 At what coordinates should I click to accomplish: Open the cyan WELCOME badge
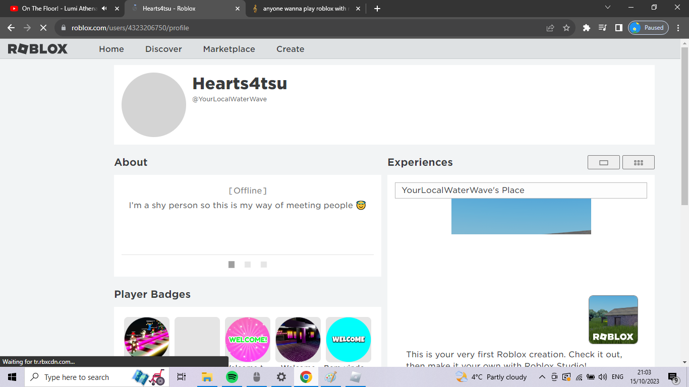[349, 340]
